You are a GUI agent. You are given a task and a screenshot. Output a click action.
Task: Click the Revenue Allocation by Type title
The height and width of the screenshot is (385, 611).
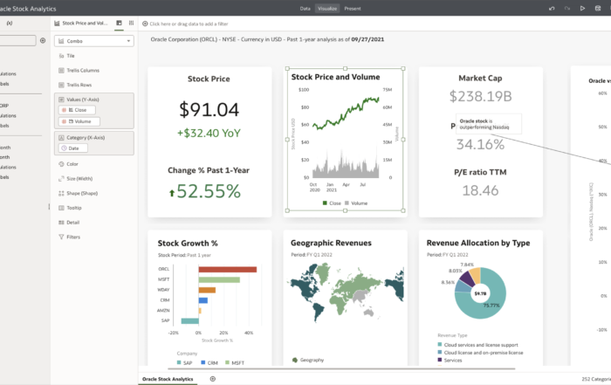click(478, 243)
